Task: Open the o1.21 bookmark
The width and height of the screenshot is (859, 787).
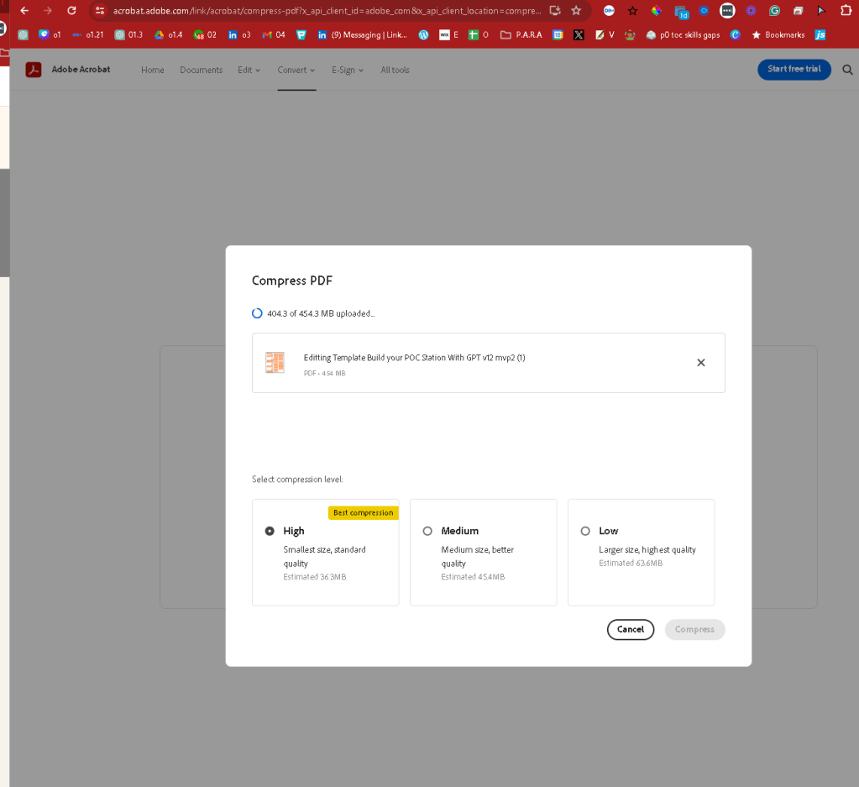Action: point(87,34)
